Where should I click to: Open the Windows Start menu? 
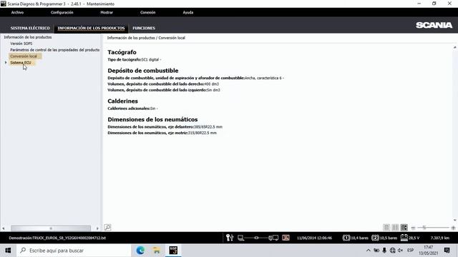(x=8, y=251)
